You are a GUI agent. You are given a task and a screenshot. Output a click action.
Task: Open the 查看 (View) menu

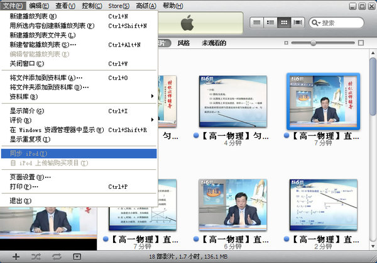coord(65,6)
